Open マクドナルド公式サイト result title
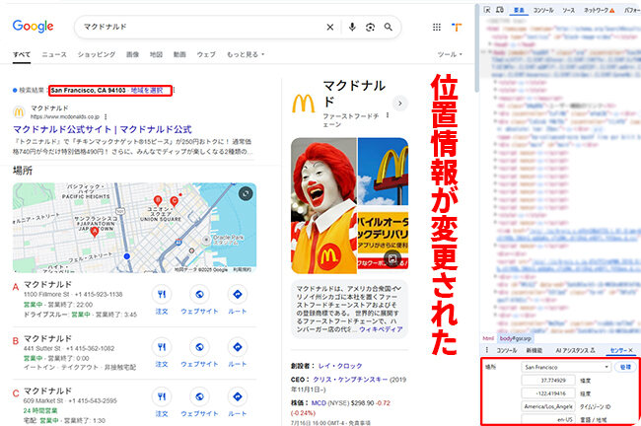 tap(103, 129)
